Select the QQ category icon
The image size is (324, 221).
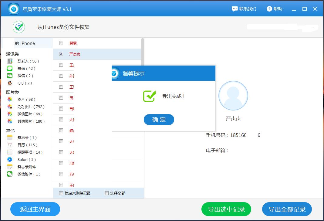pyautogui.click(x=9, y=83)
